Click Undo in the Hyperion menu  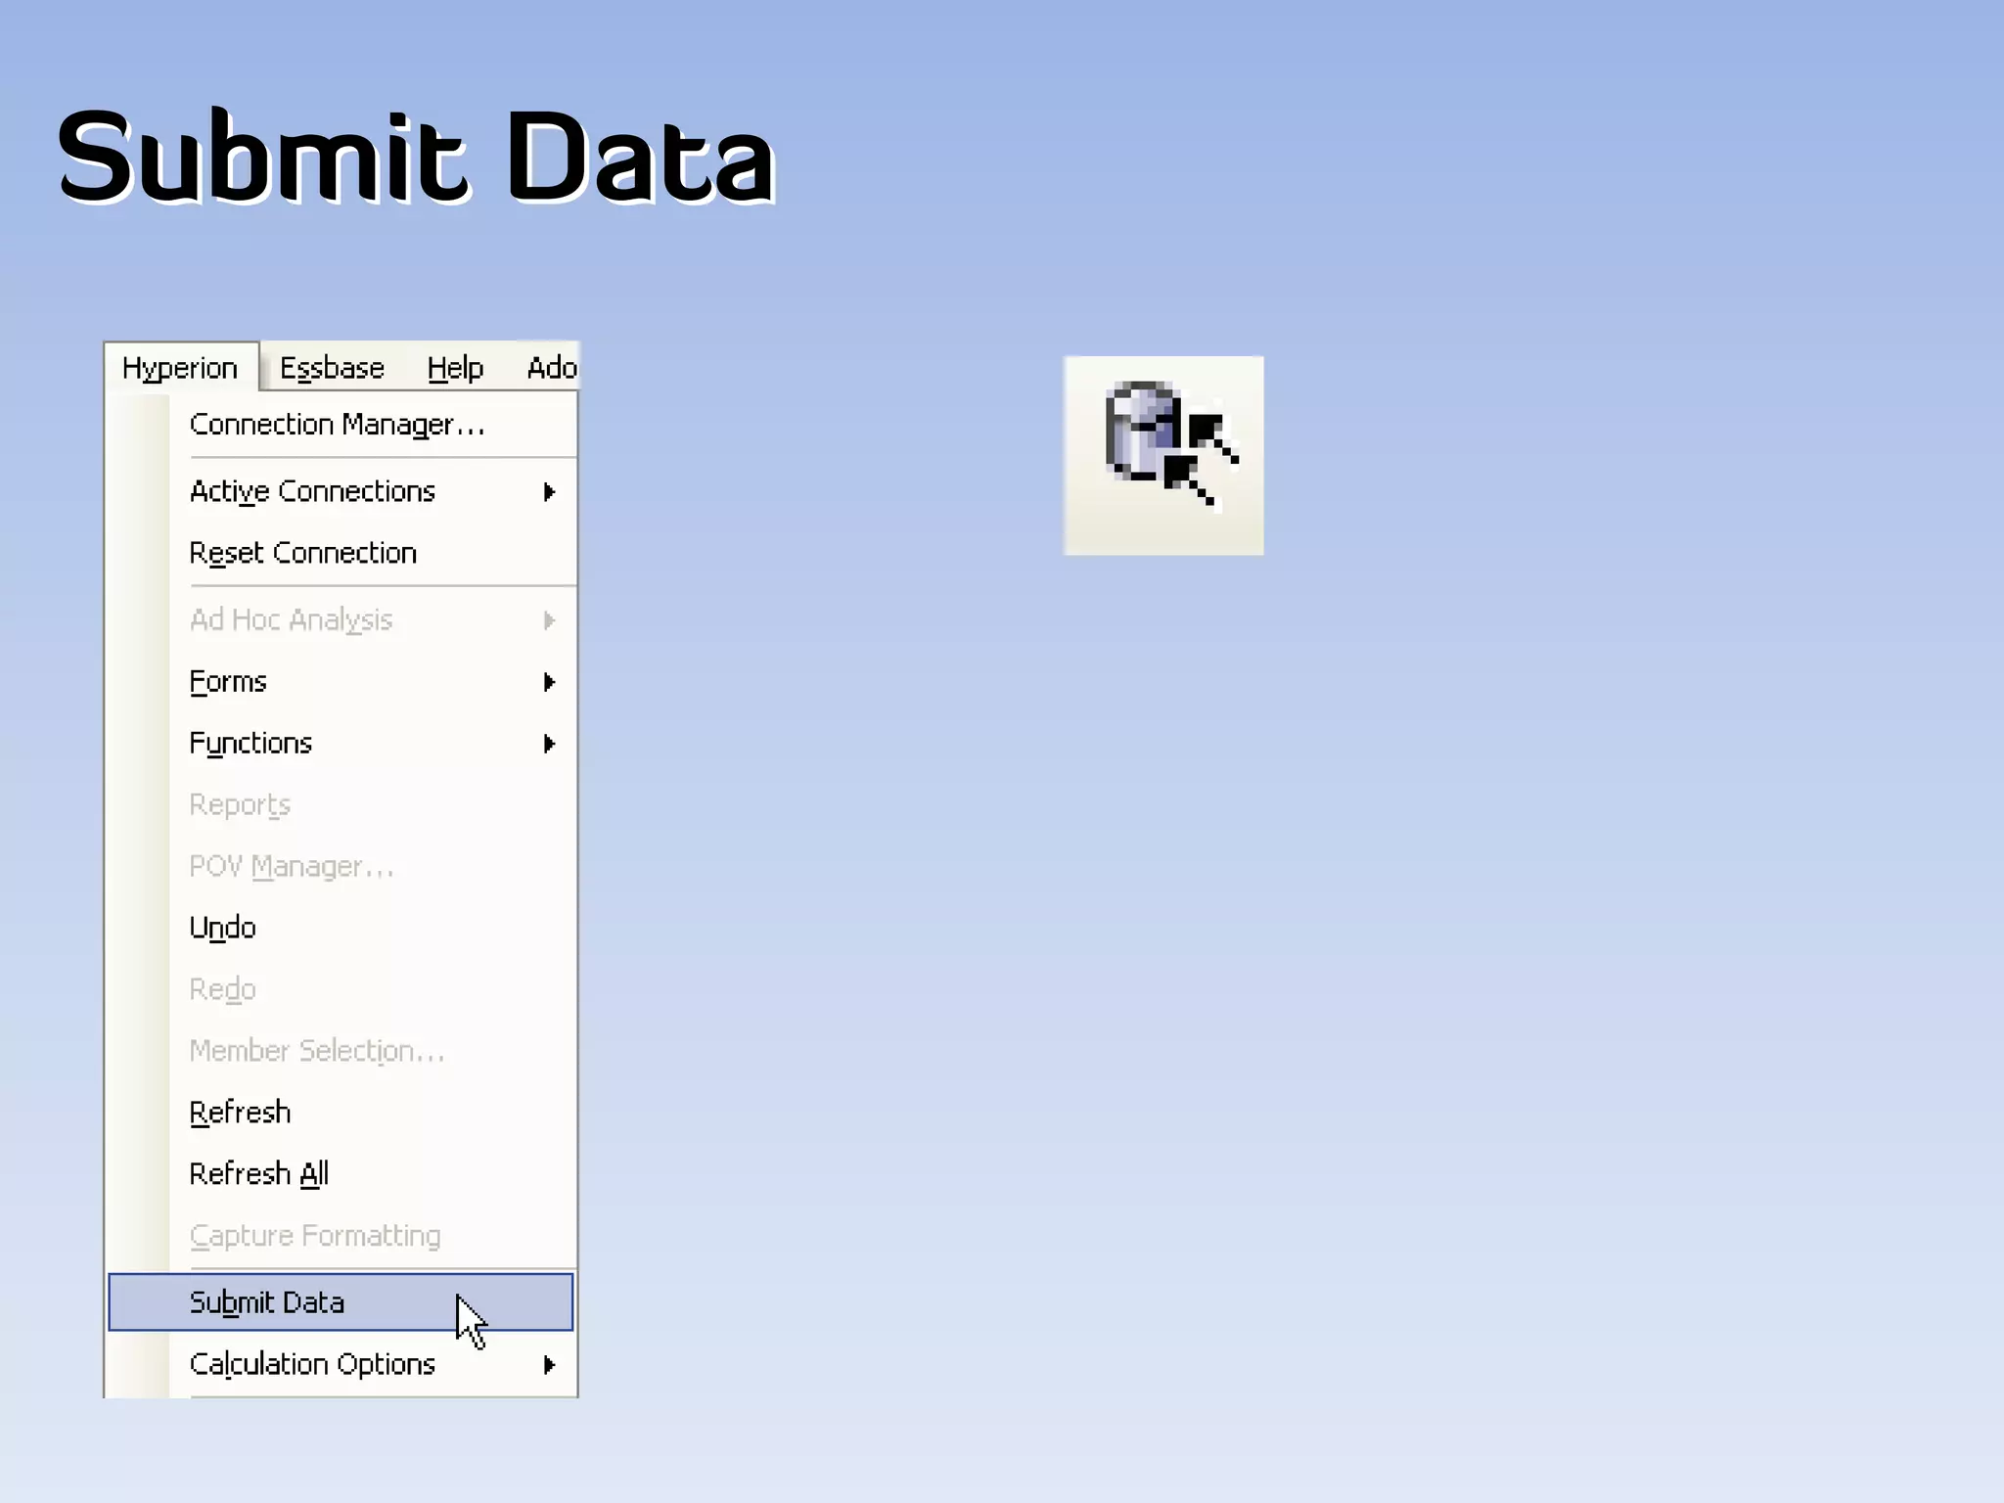(222, 928)
